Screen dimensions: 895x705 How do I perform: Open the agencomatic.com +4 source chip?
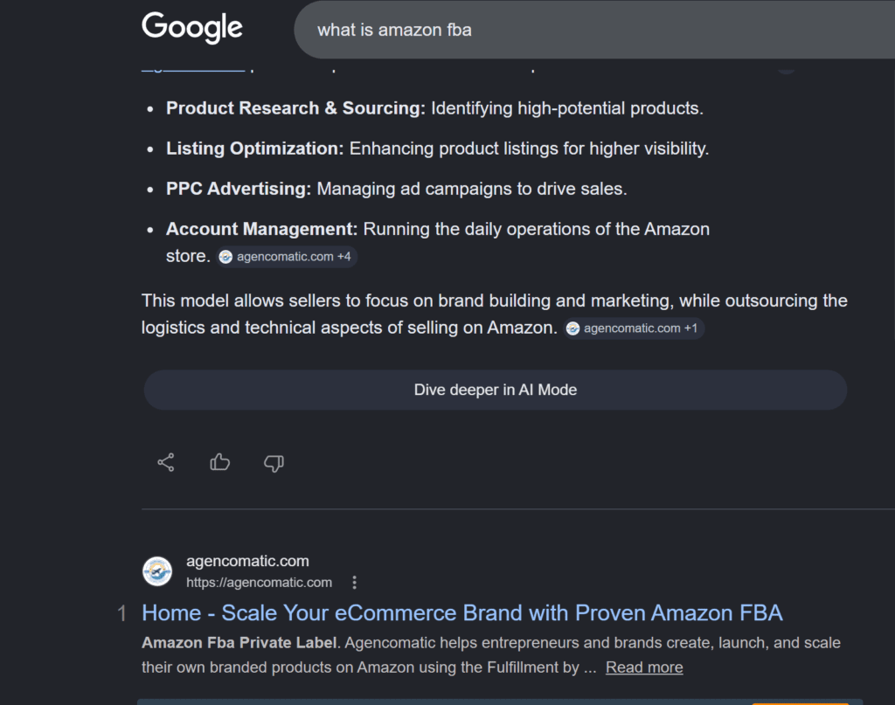point(287,257)
